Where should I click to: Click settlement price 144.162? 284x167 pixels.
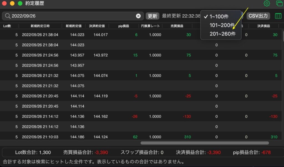[101, 117]
